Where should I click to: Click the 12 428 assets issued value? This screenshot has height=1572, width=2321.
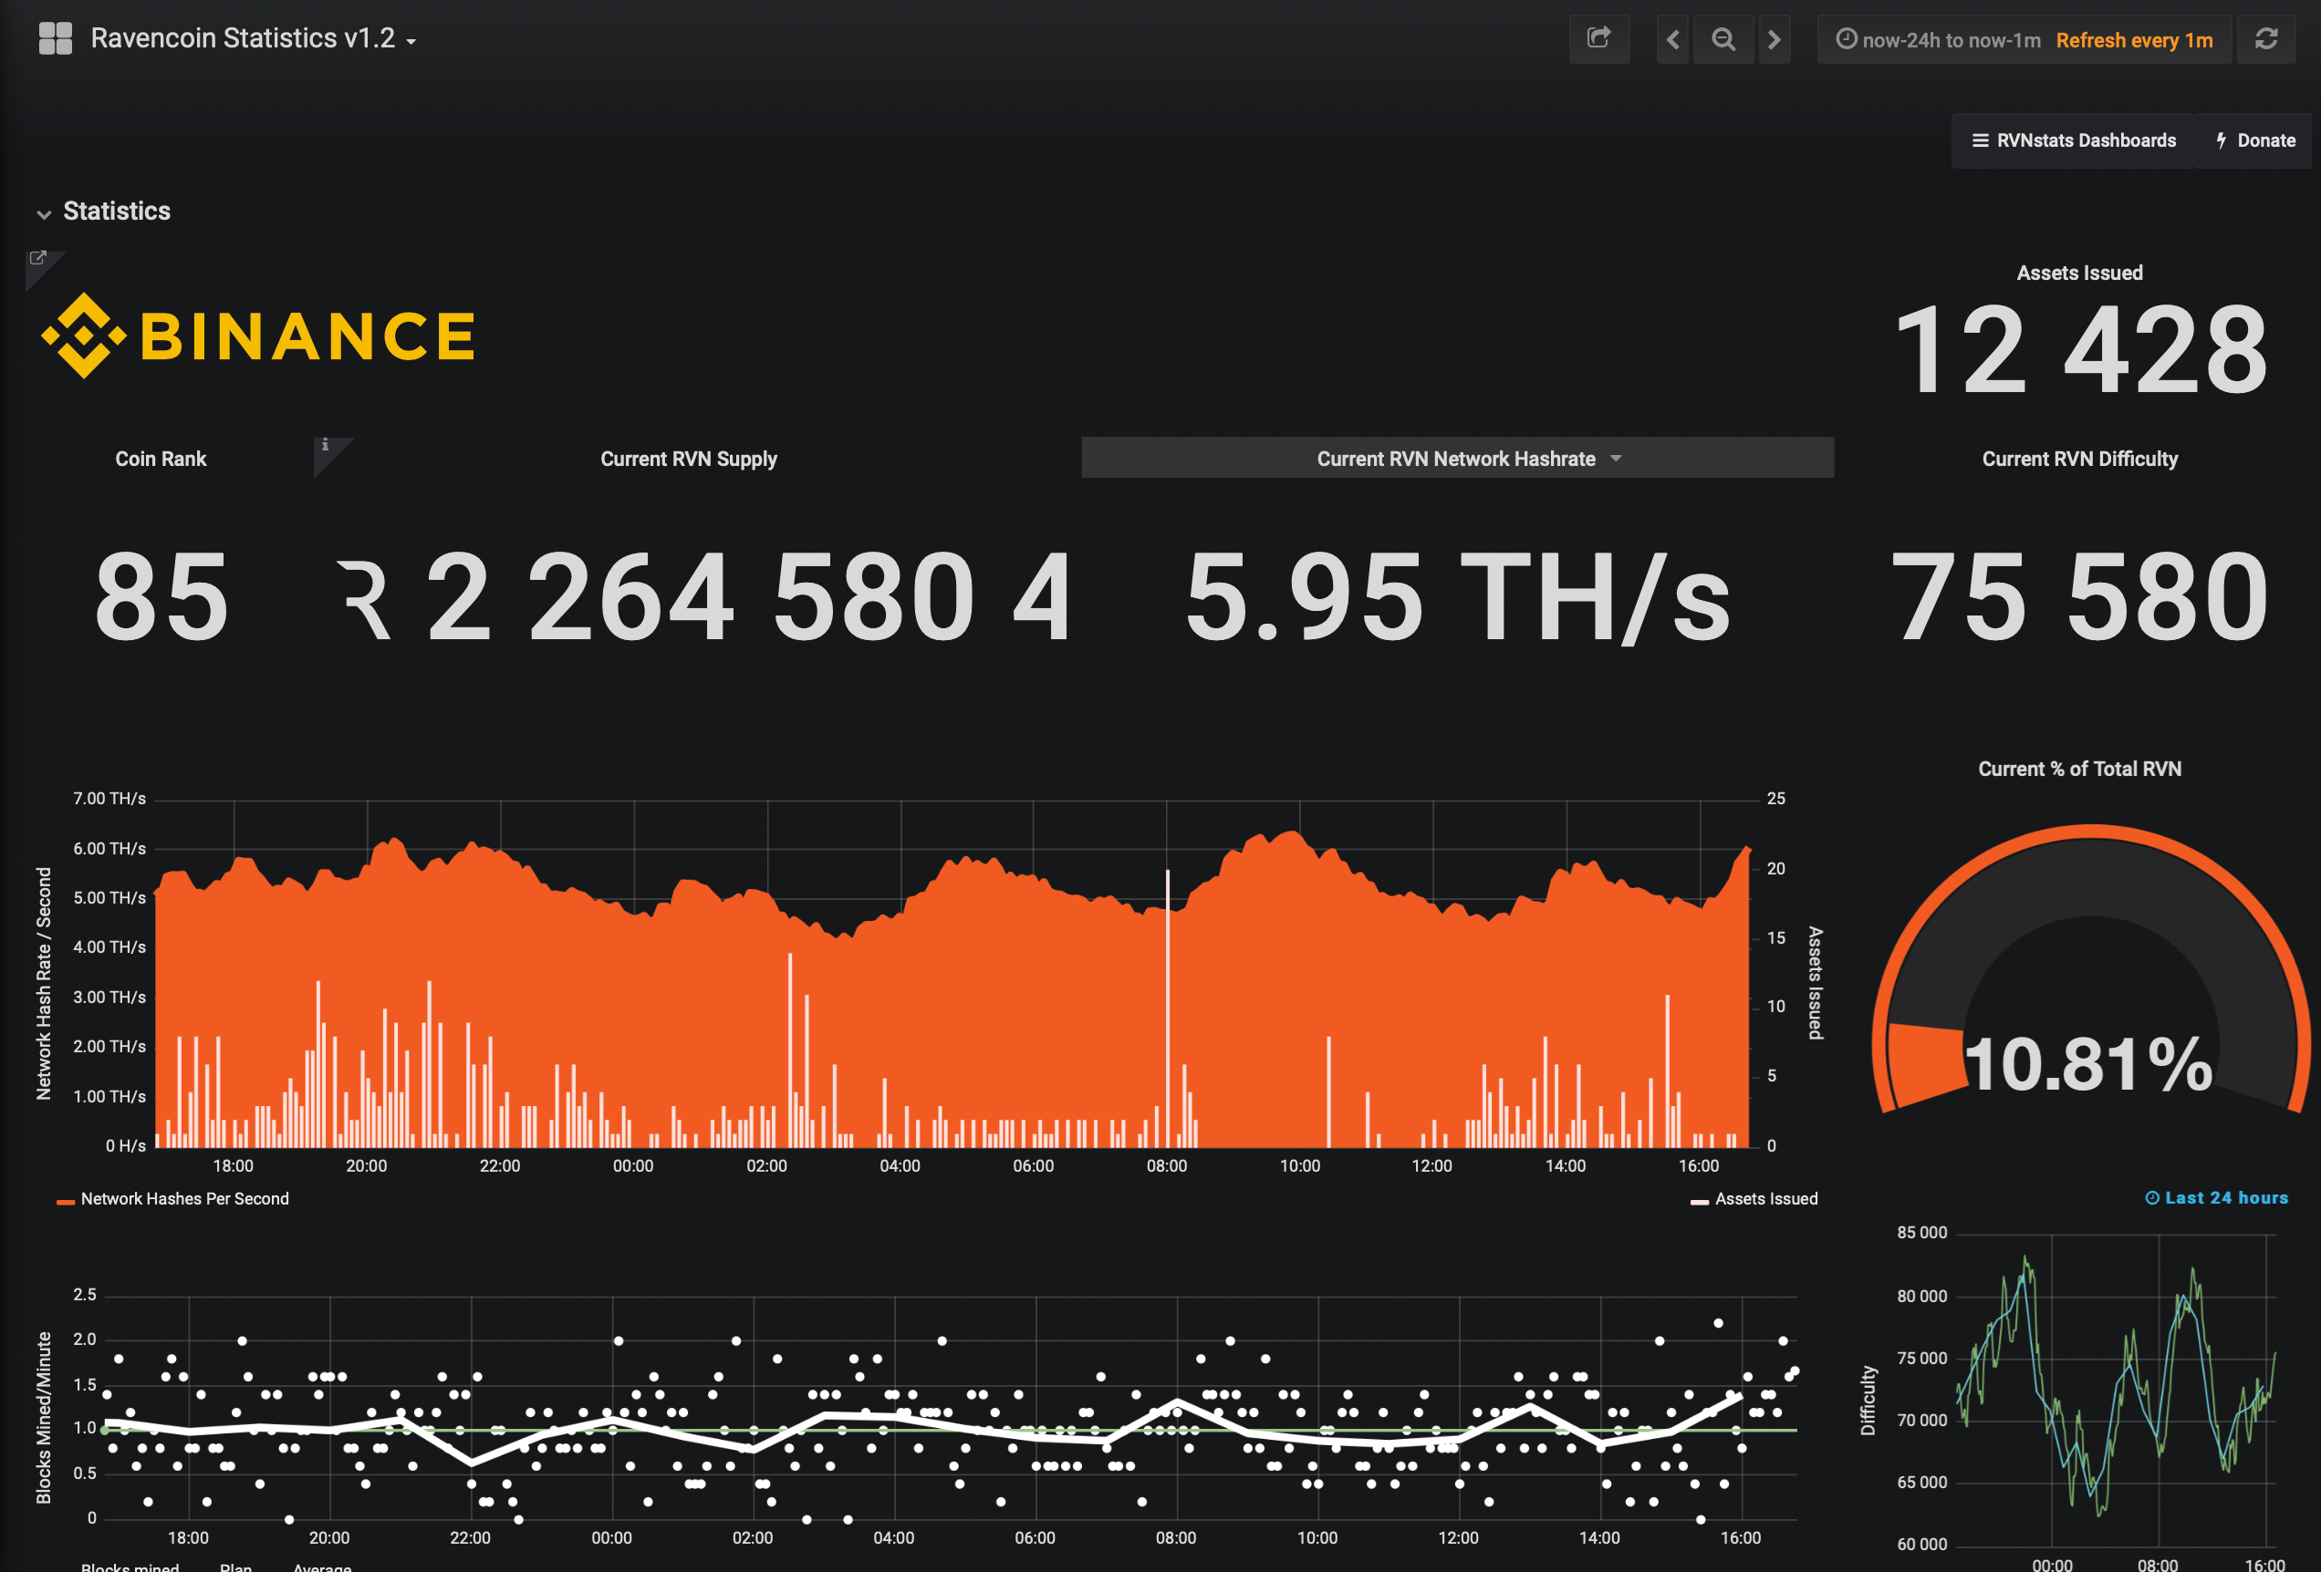click(x=2080, y=350)
